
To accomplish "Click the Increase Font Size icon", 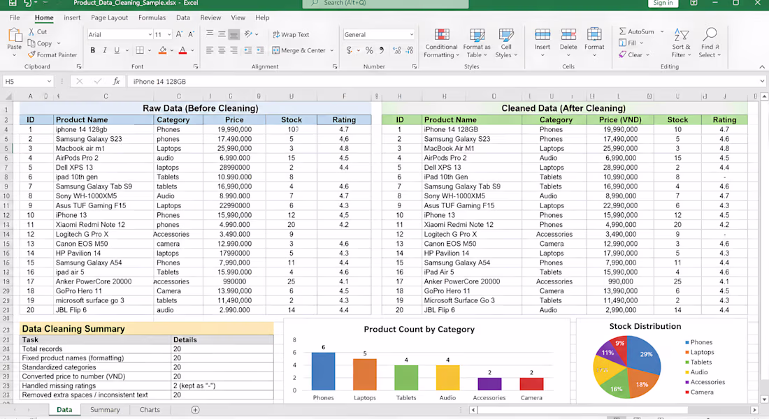I will click(x=179, y=34).
